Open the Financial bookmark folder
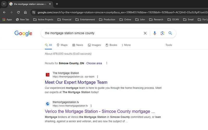Viewport: 208px width, 130px height. point(64,19)
